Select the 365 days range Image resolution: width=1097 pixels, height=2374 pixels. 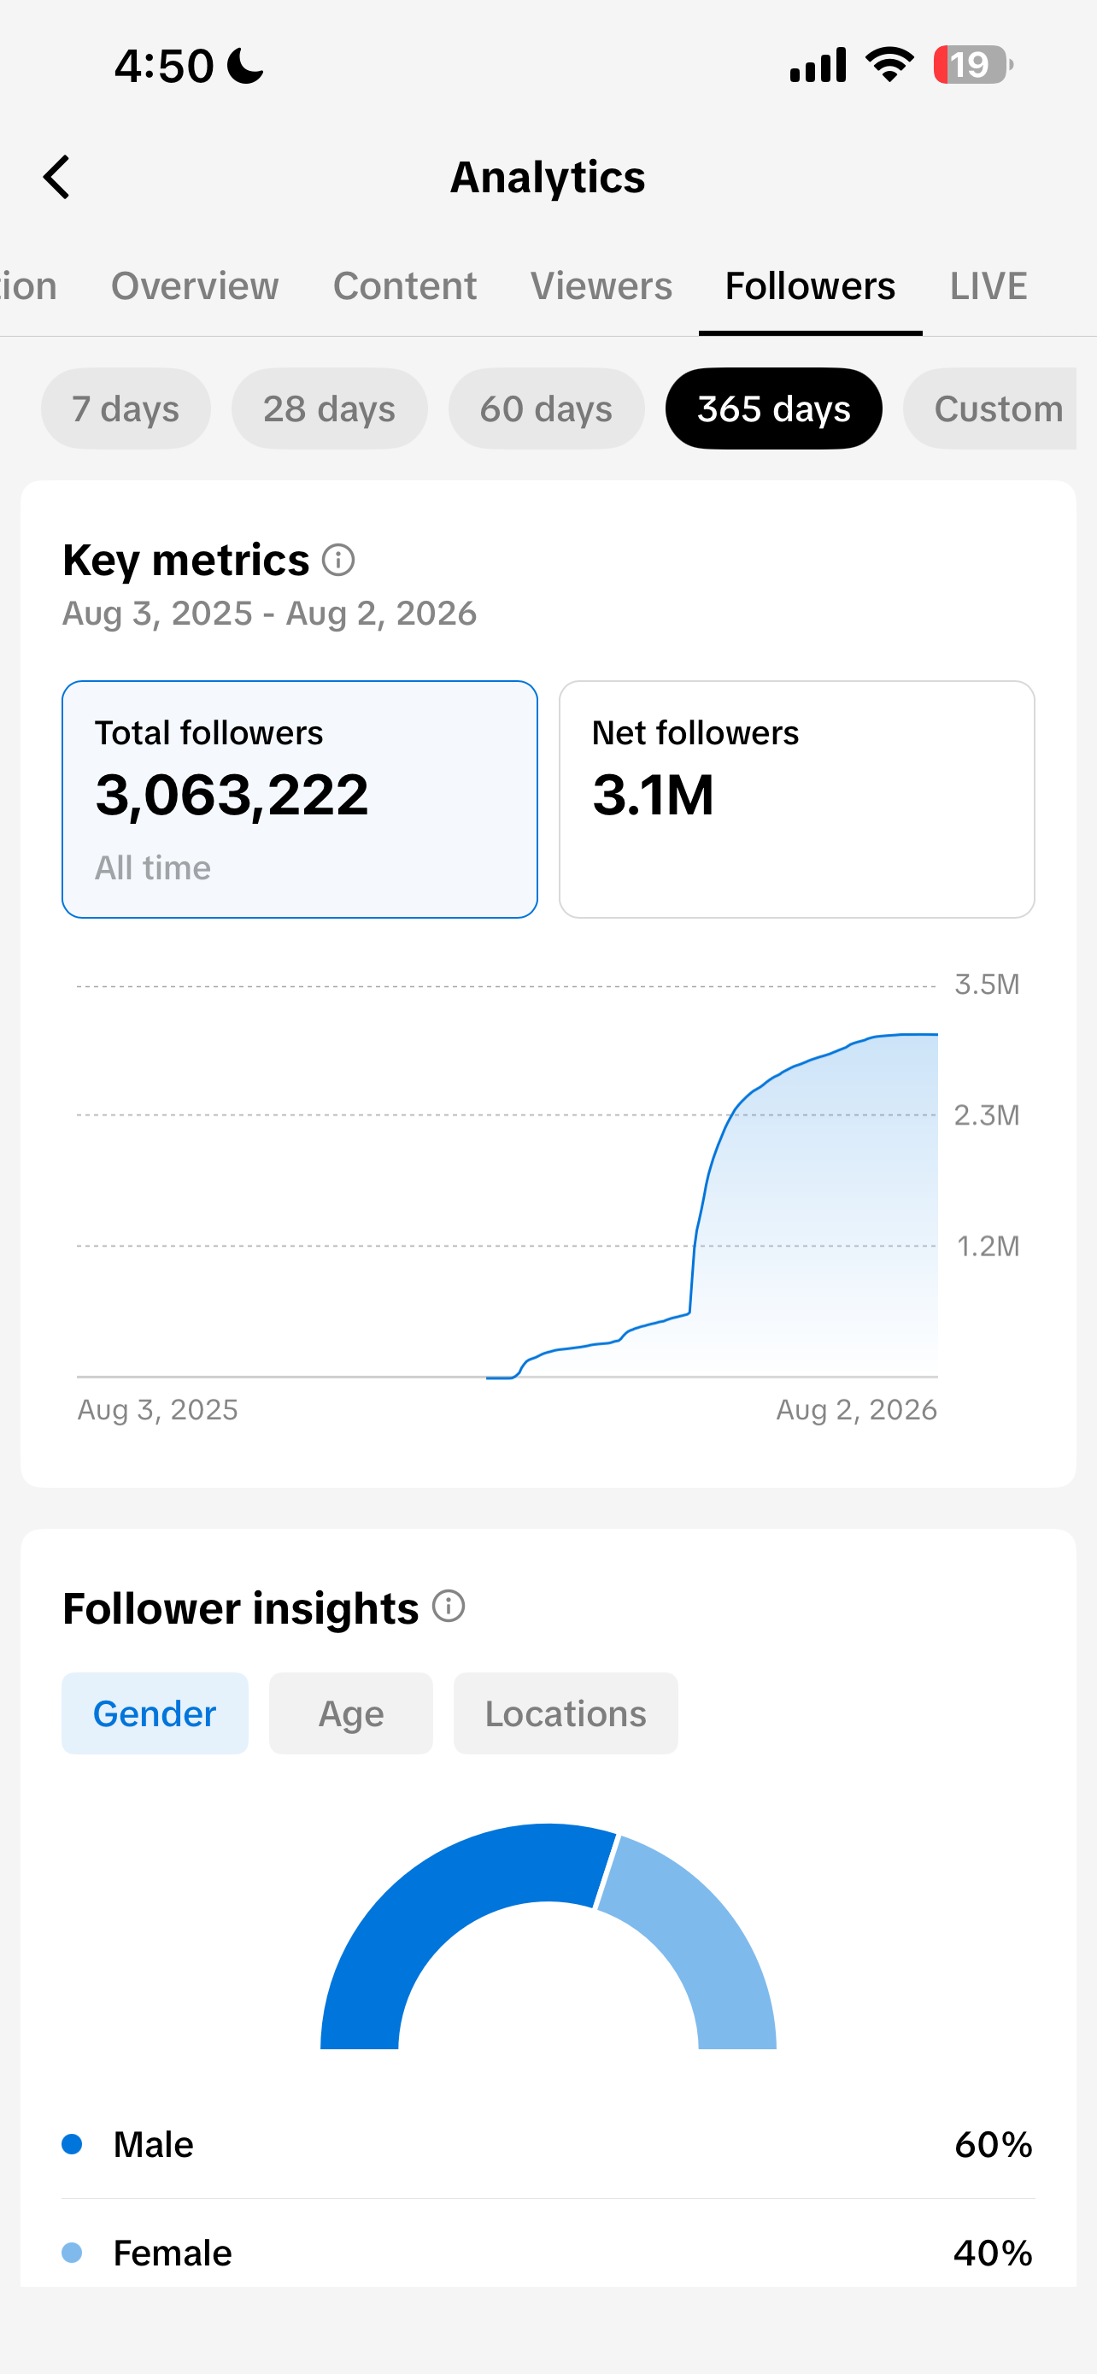point(774,408)
